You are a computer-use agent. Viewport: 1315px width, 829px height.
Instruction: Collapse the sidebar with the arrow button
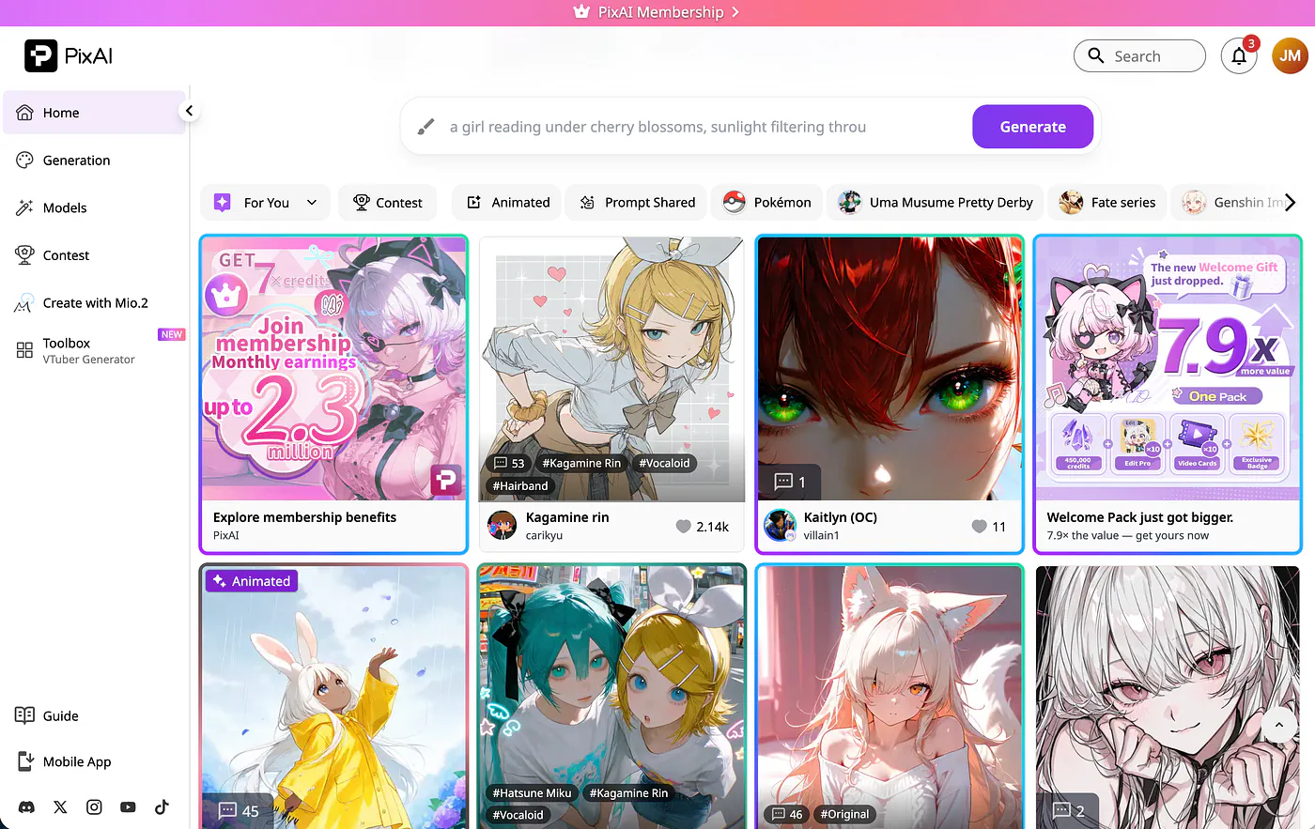point(189,111)
